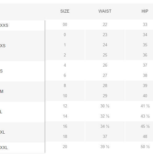Click size 20 cell
The width and height of the screenshot is (153, 154).
(x=65, y=147)
